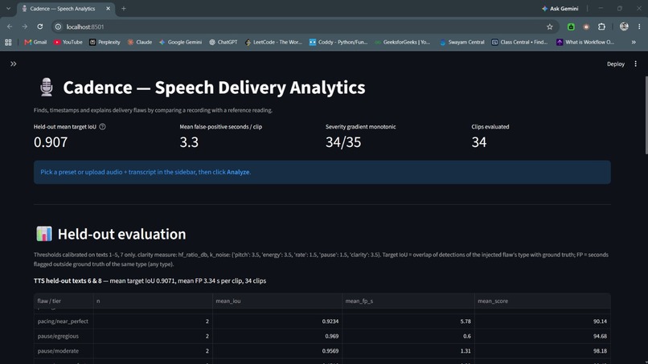Open the Chrome profile avatar
This screenshot has width=648, height=364.
click(624, 27)
